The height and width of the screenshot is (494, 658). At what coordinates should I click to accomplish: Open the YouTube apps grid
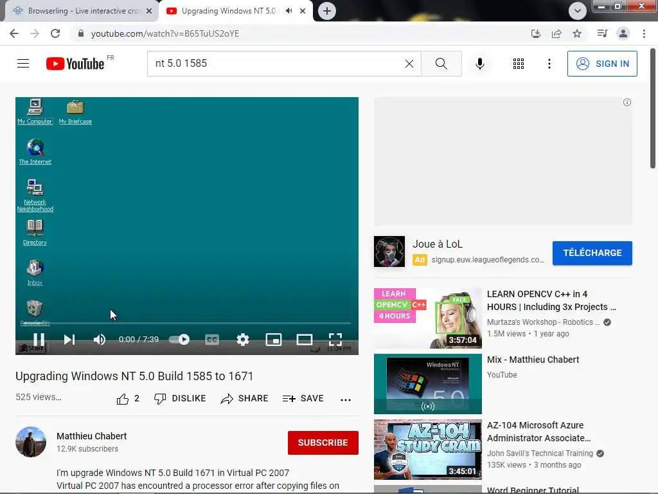(x=519, y=64)
